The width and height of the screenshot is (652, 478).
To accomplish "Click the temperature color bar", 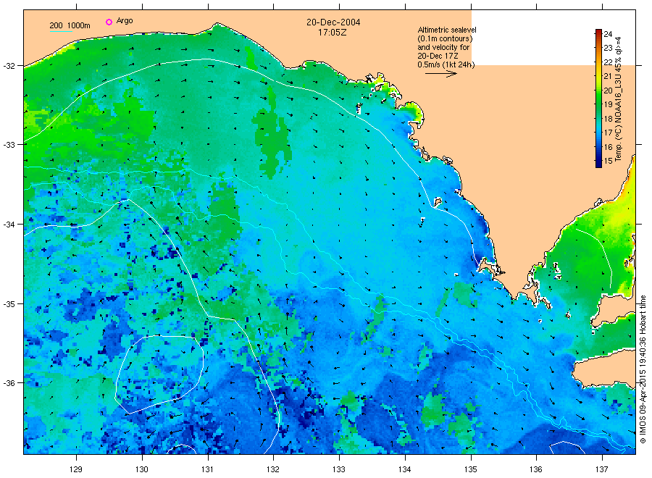I will pos(598,98).
